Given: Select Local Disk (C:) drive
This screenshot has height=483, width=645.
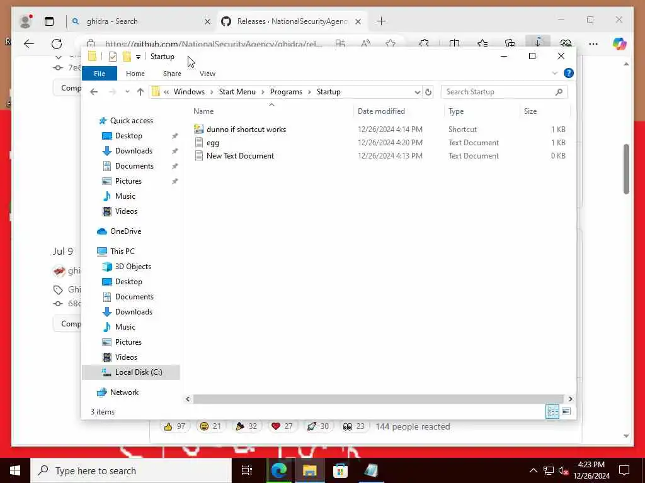Looking at the screenshot, I should click(x=139, y=372).
